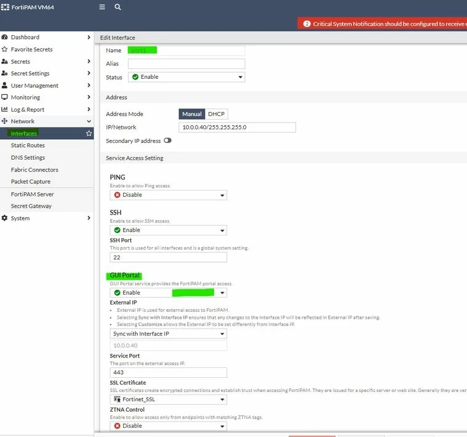
Task: Click the Favorite Secrets star icon
Action: point(4,49)
